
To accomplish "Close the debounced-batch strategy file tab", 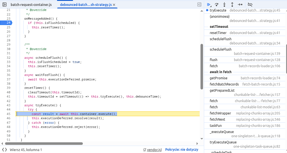I will coord(114,5).
